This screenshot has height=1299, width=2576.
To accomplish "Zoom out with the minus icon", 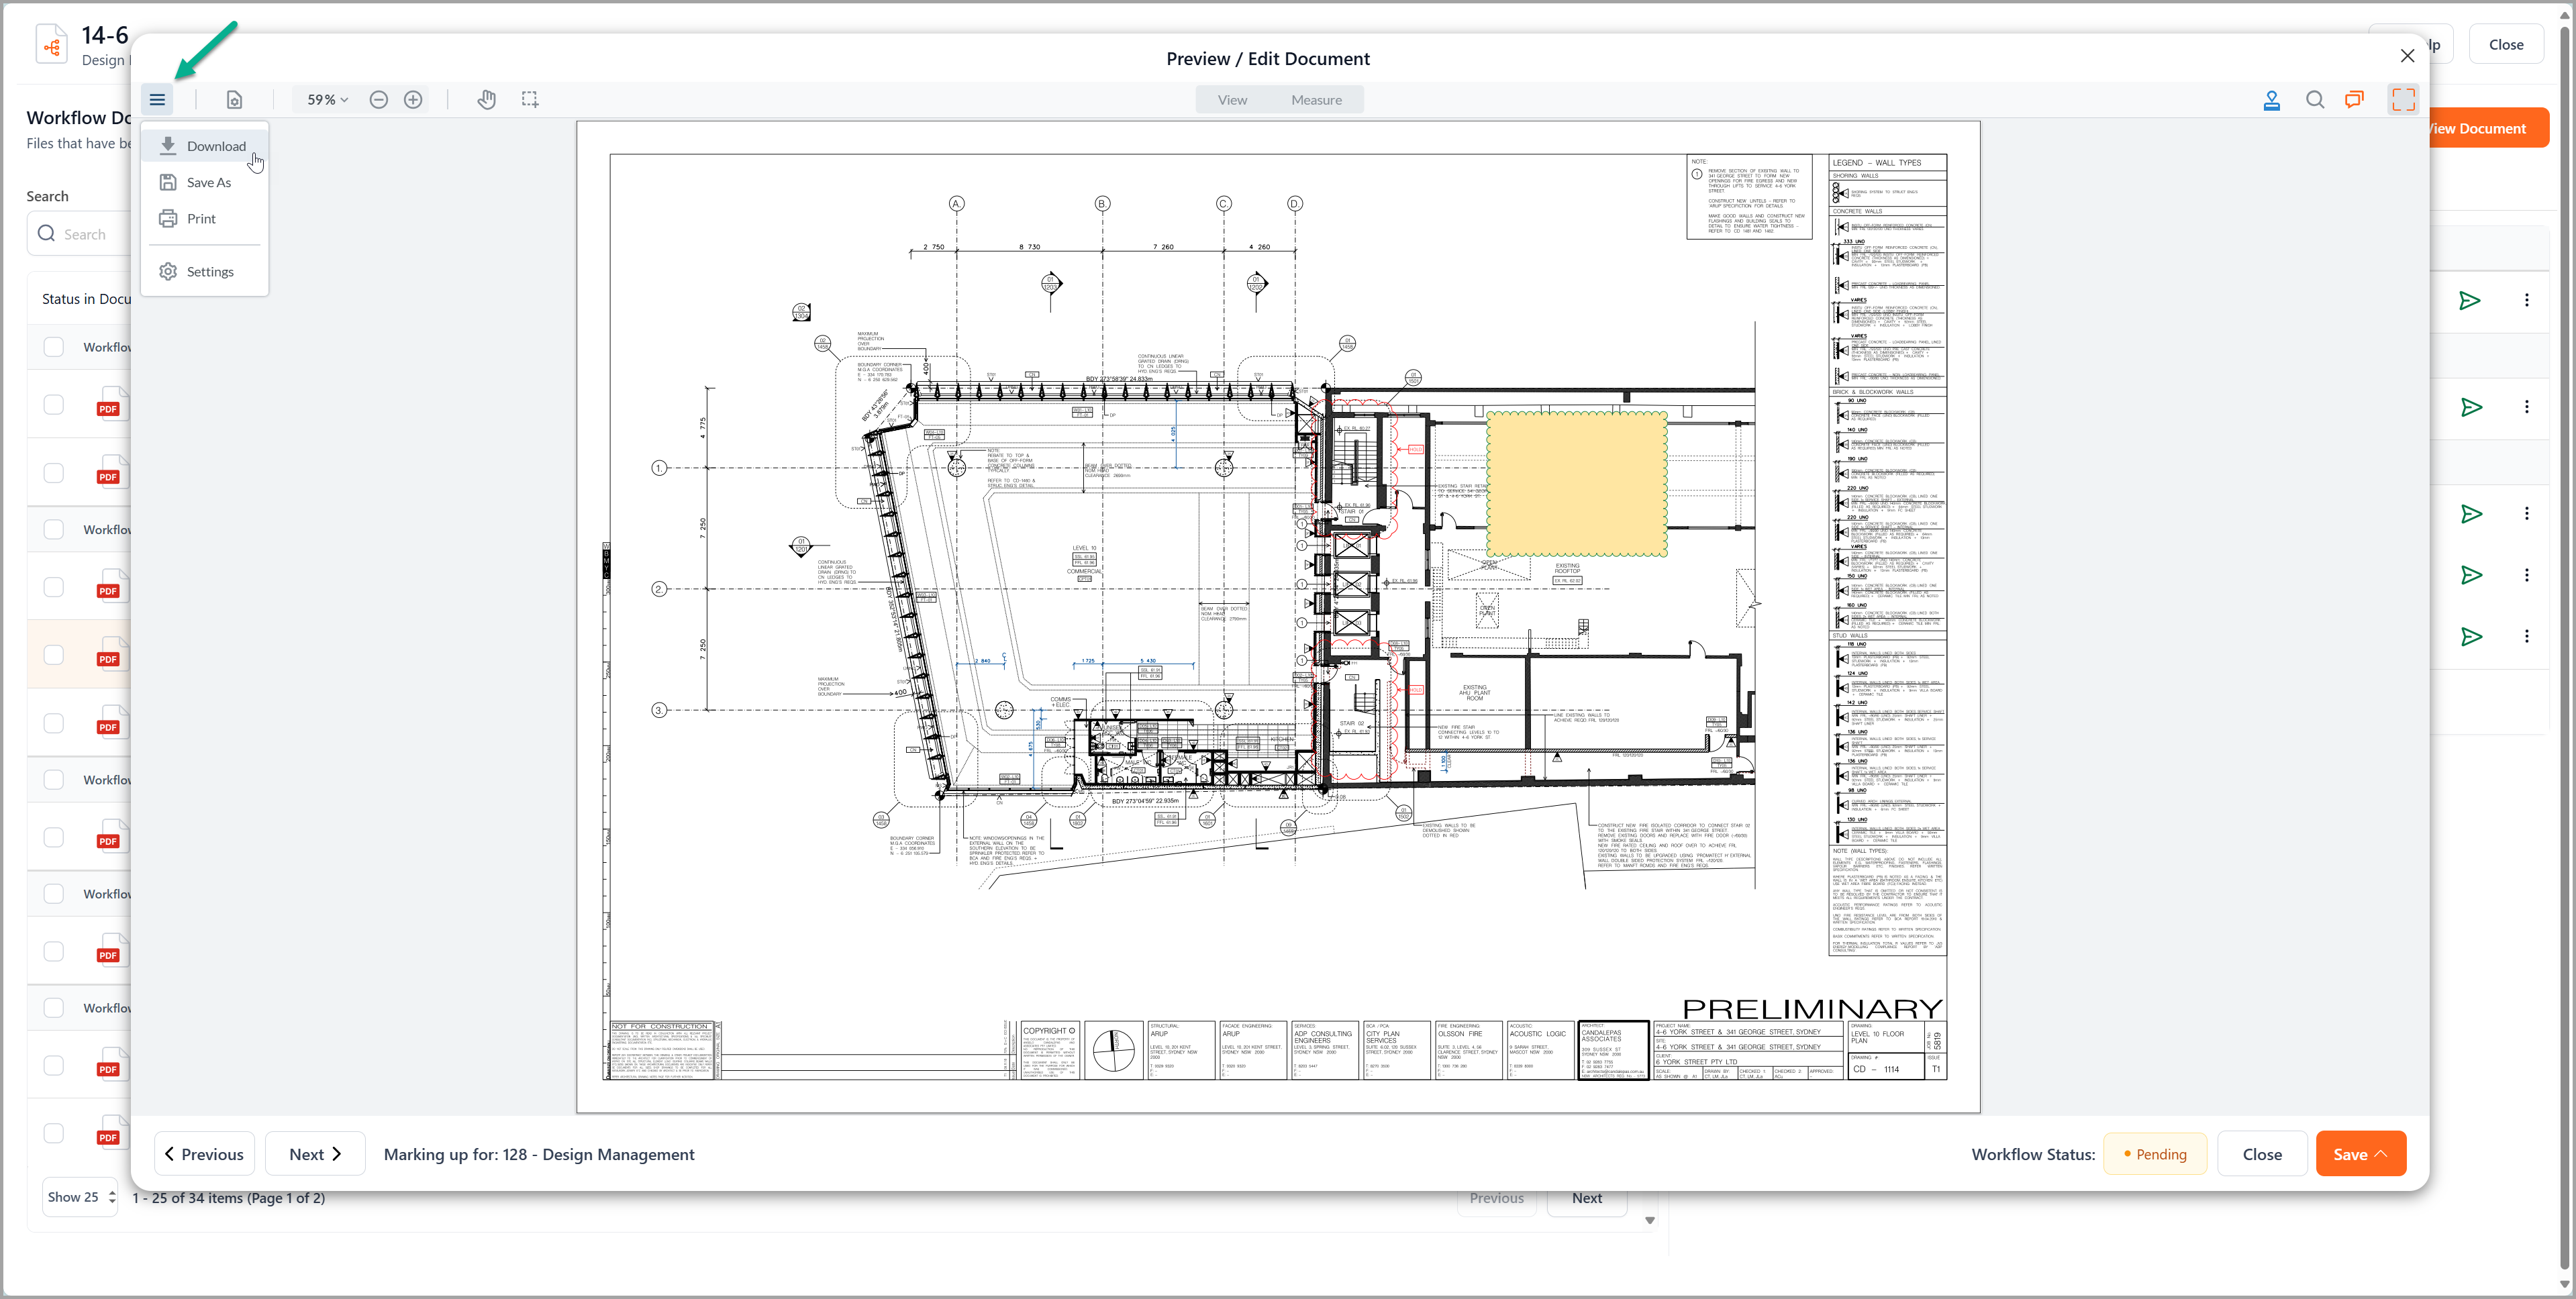I will 378,100.
